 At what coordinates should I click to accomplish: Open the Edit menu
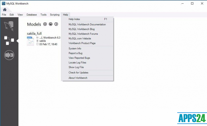[x=12, y=15]
